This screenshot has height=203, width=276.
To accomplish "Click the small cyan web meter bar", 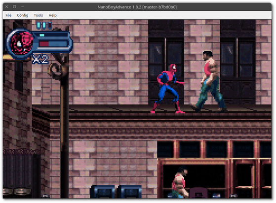I will coord(42,35).
